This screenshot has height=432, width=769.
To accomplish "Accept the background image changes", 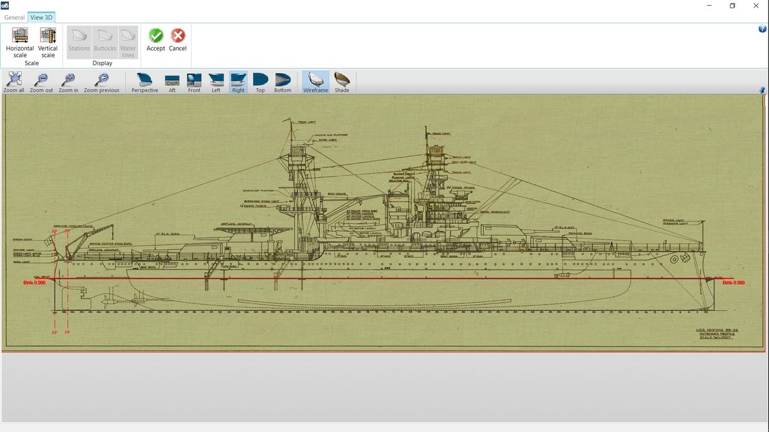I will pyautogui.click(x=156, y=40).
